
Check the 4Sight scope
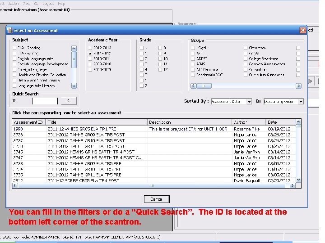click(x=193, y=48)
